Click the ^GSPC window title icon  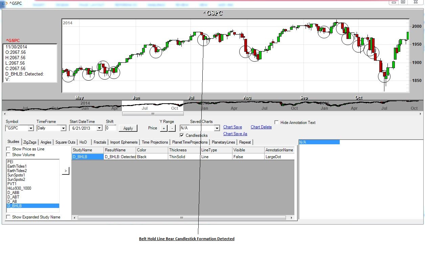(4, 3)
